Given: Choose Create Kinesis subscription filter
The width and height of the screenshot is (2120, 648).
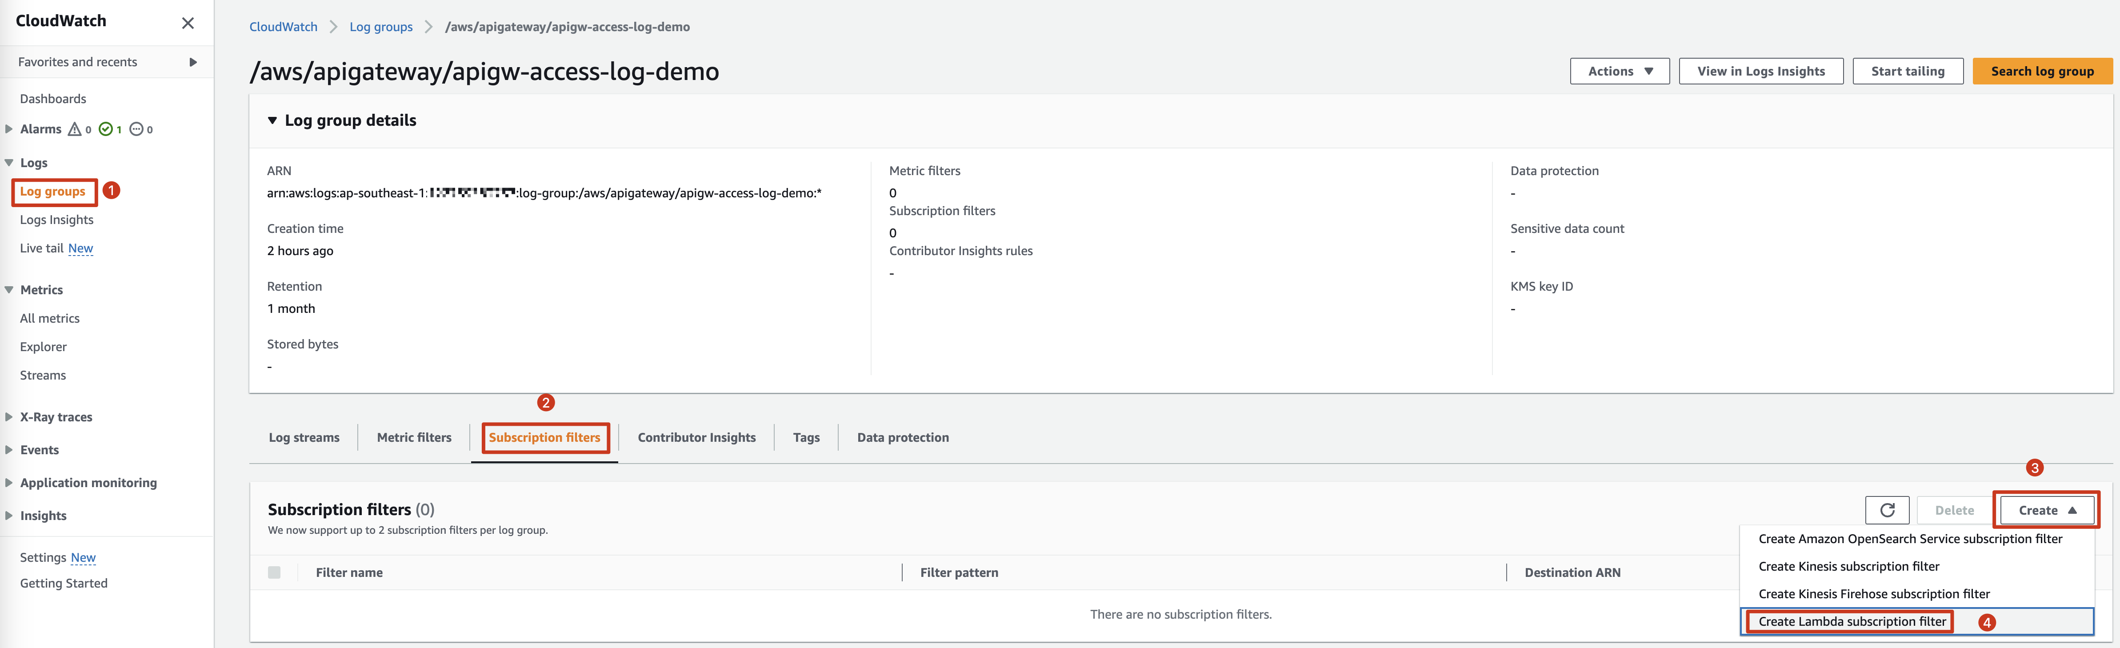Looking at the screenshot, I should click(1917, 567).
